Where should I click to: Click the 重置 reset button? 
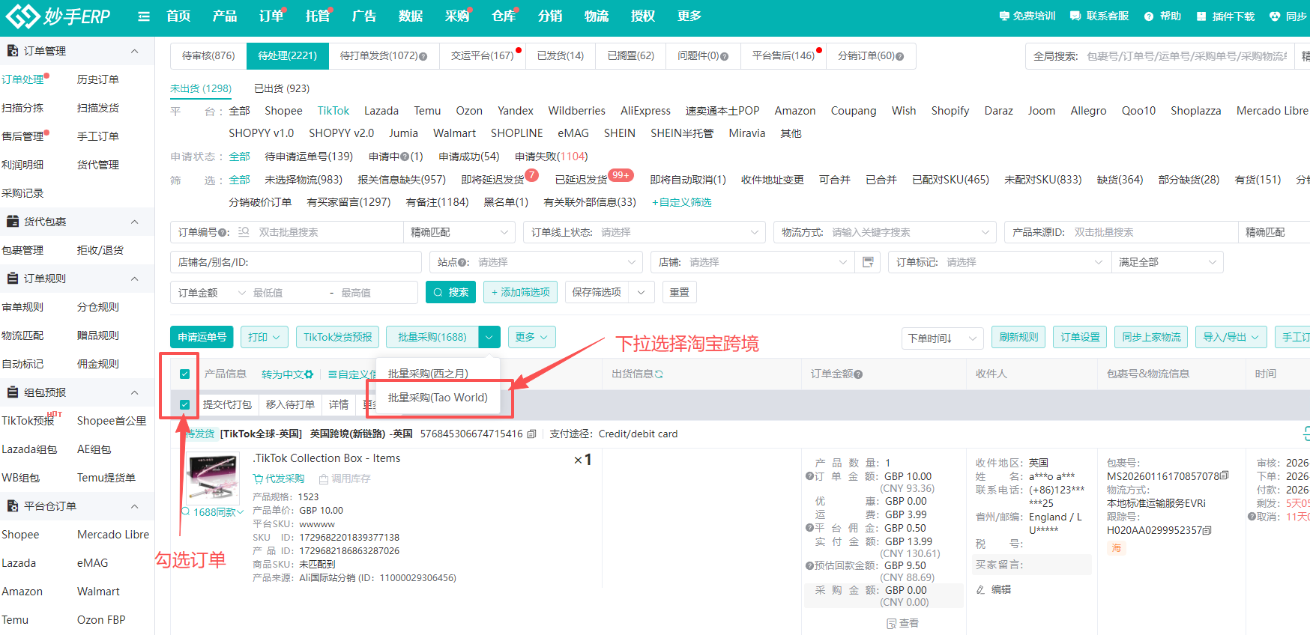point(680,292)
